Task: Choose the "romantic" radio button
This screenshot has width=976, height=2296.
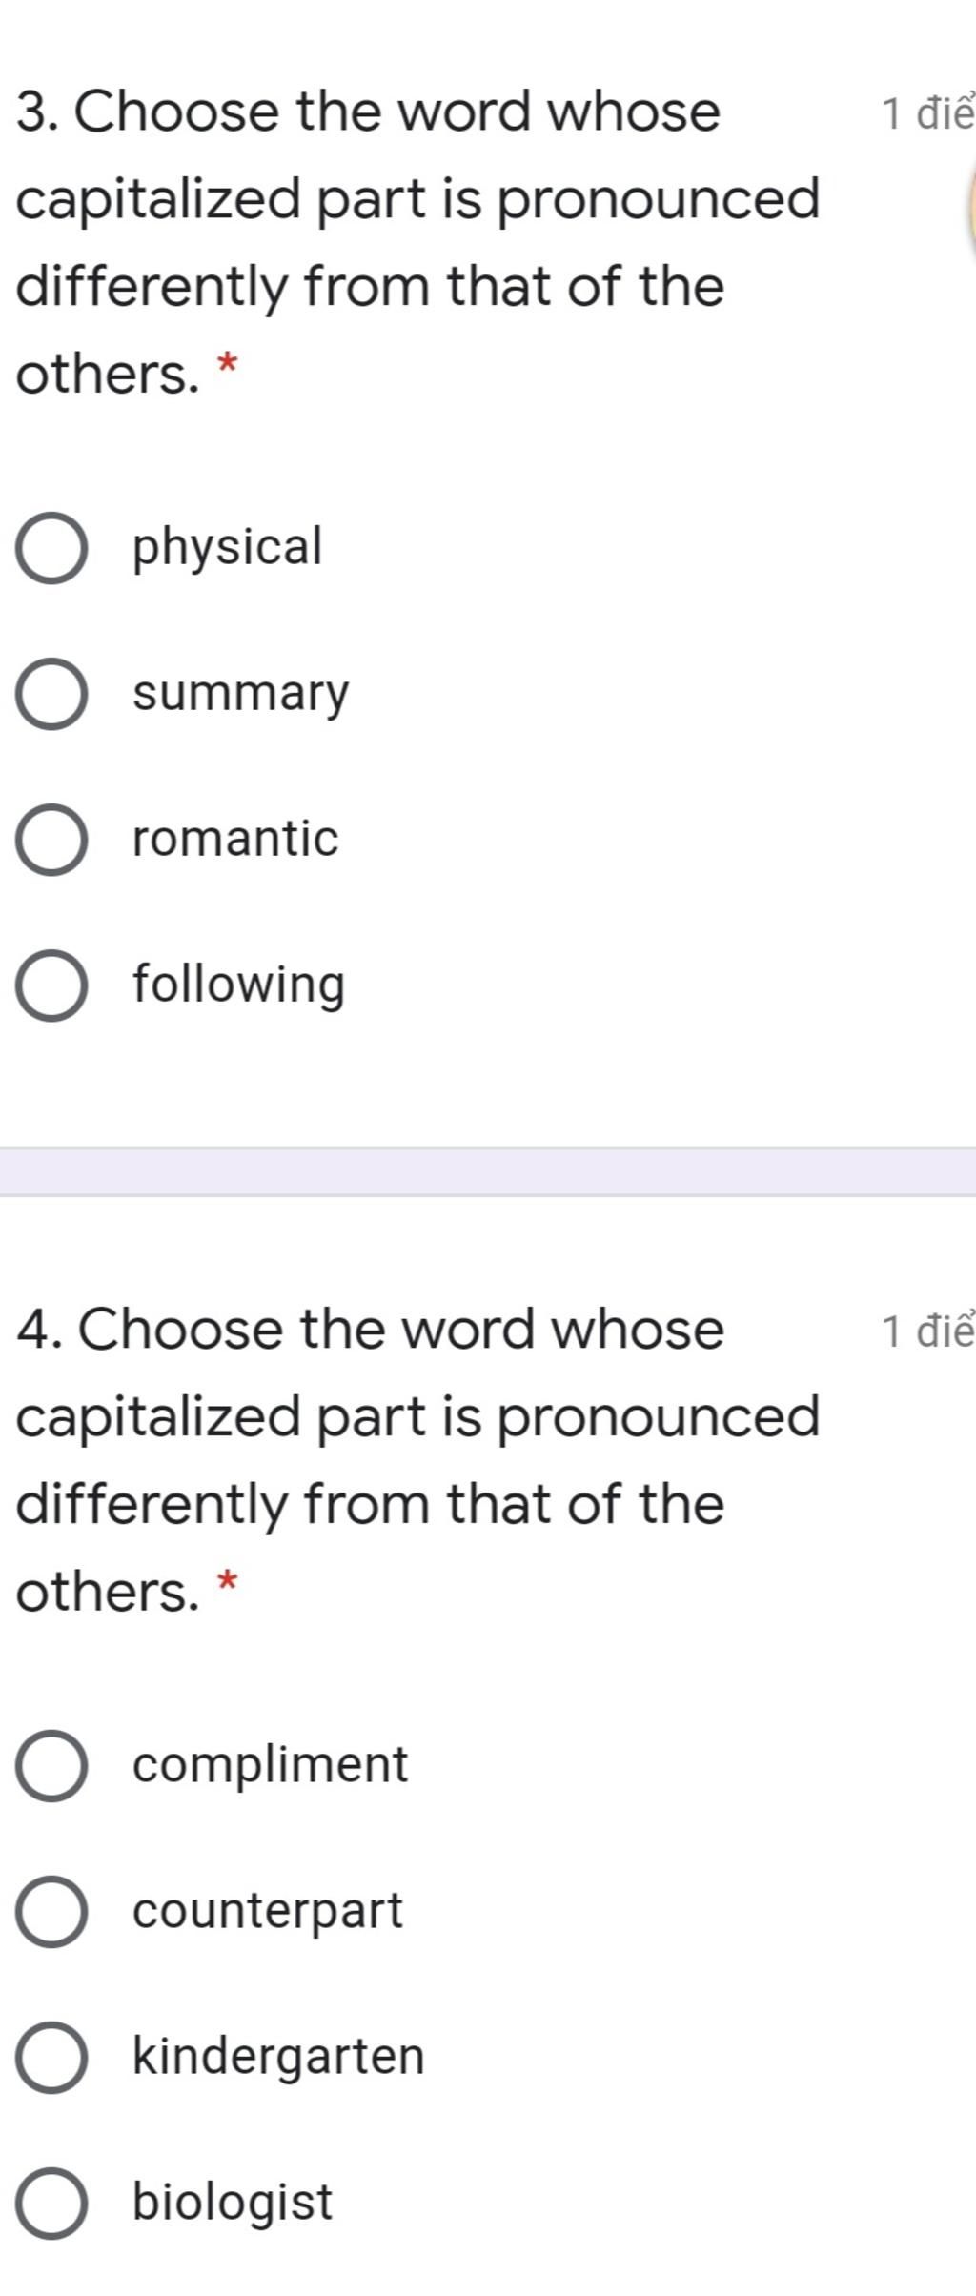Action: coord(51,840)
